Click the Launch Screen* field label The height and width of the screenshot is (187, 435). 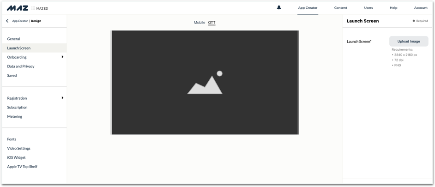pyautogui.click(x=359, y=42)
